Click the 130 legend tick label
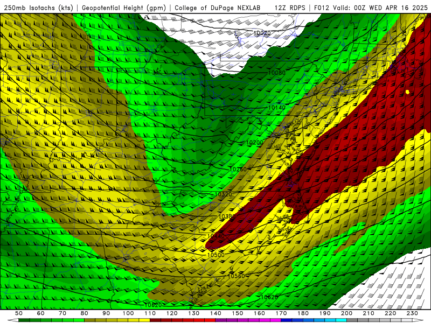The width and height of the screenshot is (431, 323). (x=193, y=313)
